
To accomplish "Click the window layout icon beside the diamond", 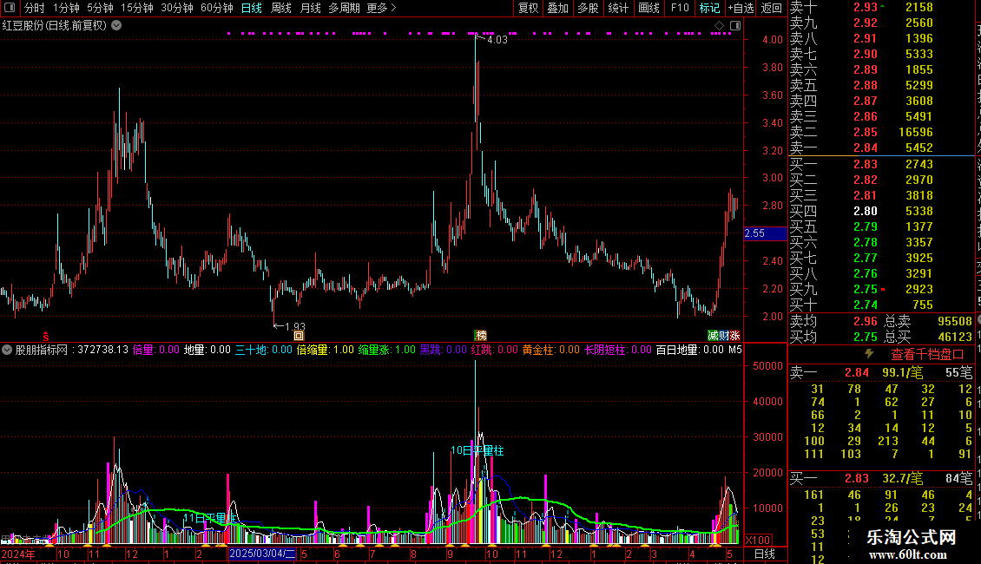I will coord(735,26).
